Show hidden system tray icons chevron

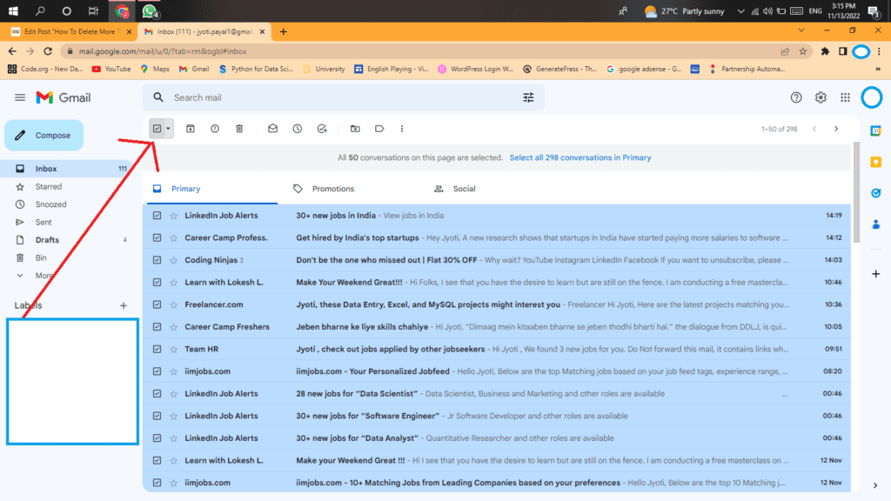coord(740,10)
